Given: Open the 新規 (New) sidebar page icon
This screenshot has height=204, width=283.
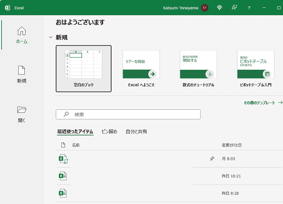Looking at the screenshot, I should (21, 70).
